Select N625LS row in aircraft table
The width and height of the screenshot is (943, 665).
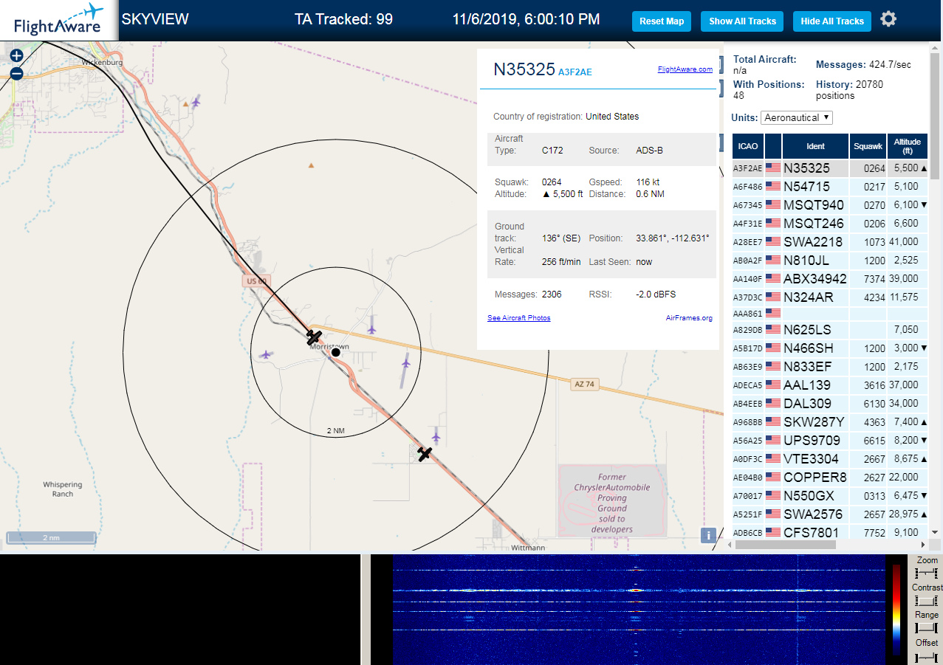830,329
